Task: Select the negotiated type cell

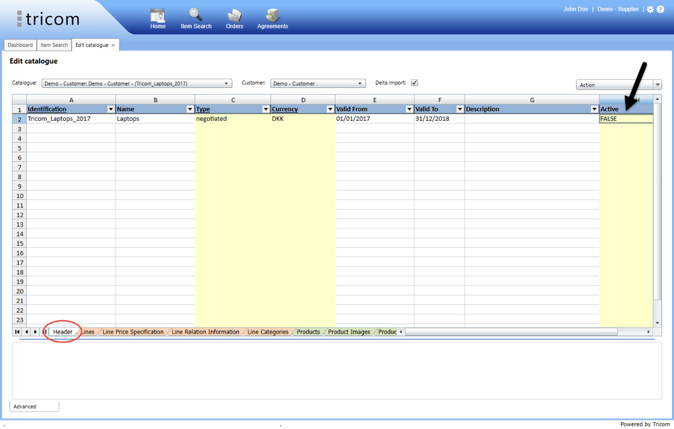Action: (x=233, y=119)
